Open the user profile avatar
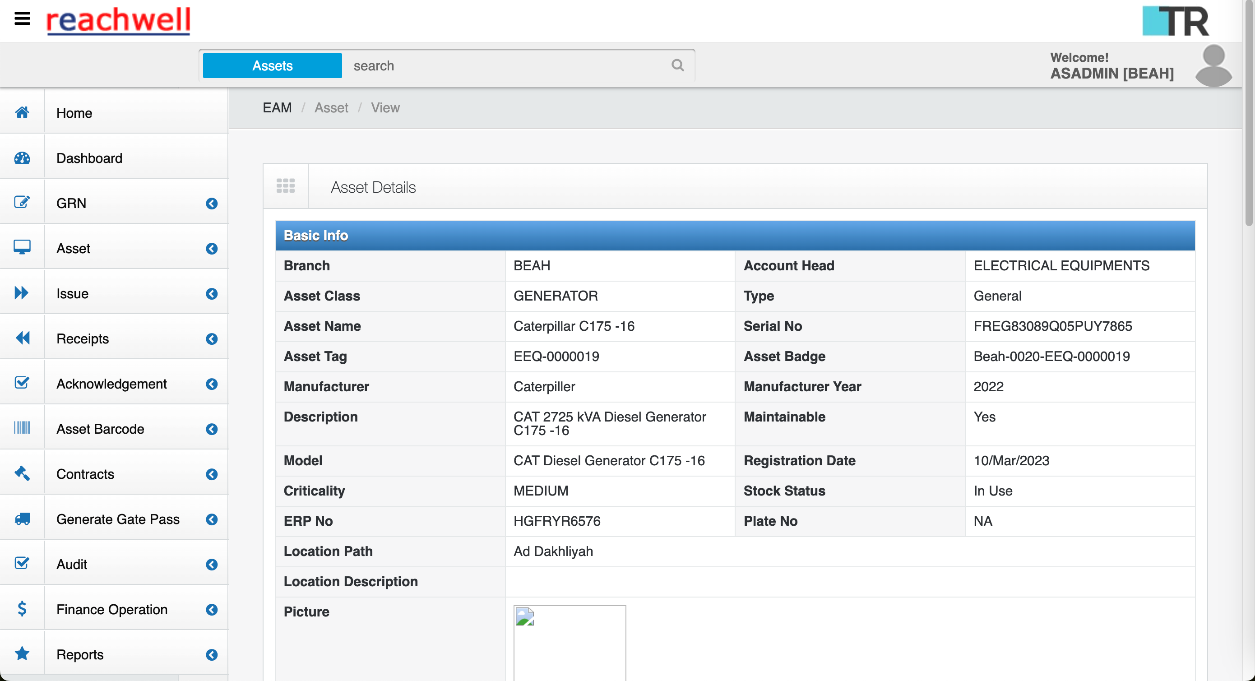This screenshot has height=681, width=1255. pyautogui.click(x=1214, y=65)
